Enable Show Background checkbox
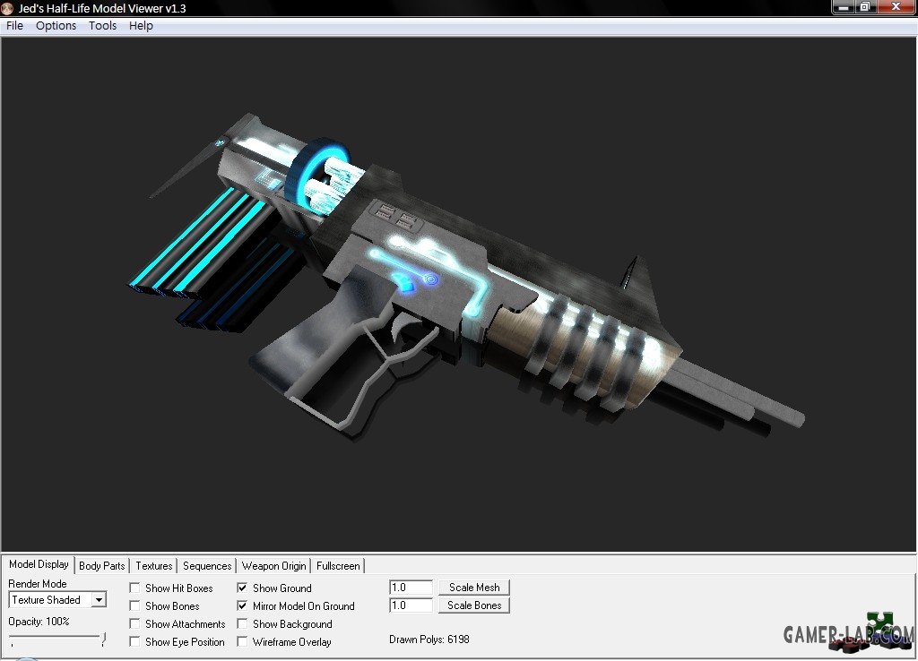 pyautogui.click(x=242, y=623)
